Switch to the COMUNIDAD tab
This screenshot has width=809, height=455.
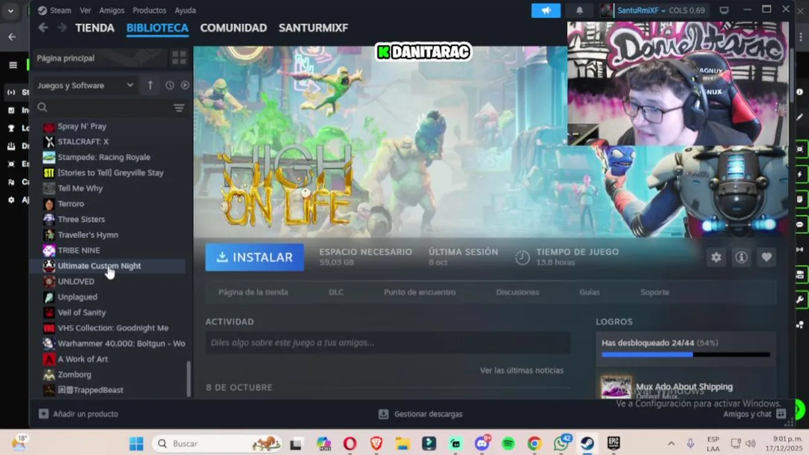tap(233, 28)
